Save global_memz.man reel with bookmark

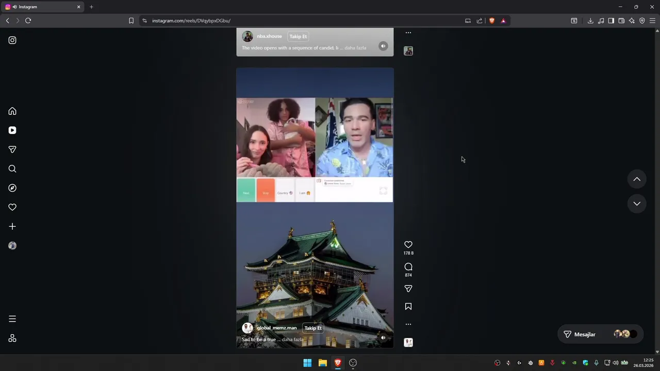click(408, 307)
